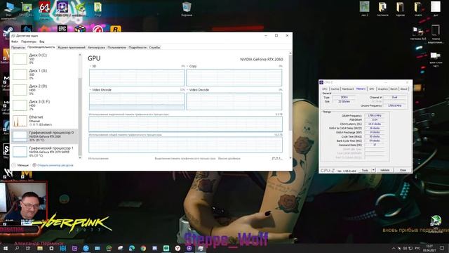Click Меньше to collapse Task Manager details
The image size is (449, 253).
pyautogui.click(x=20, y=165)
